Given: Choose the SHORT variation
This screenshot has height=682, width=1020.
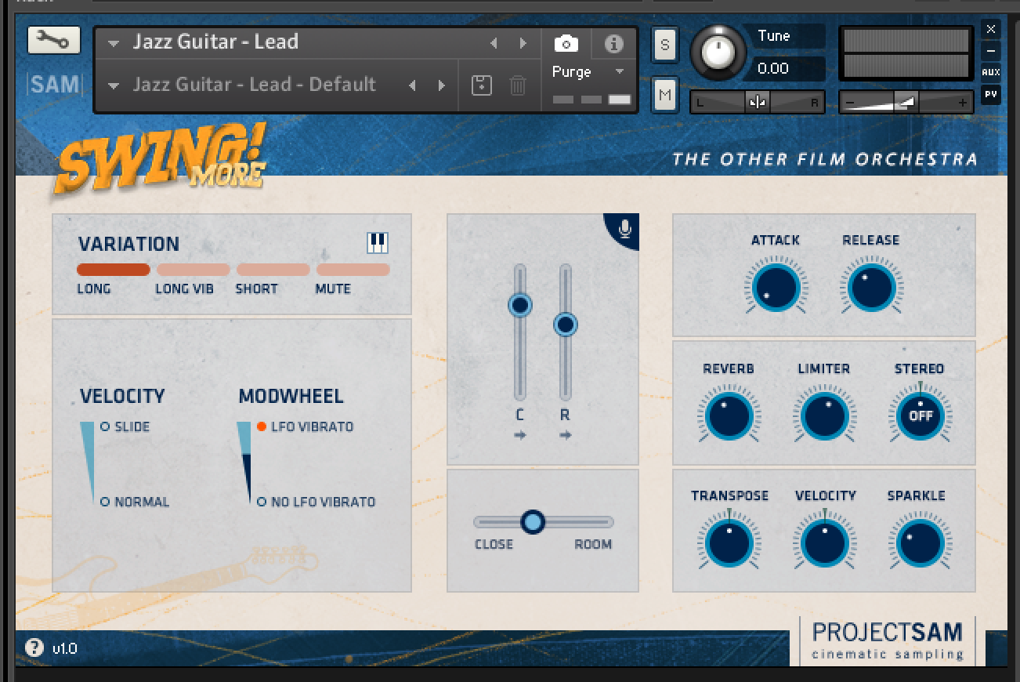Looking at the screenshot, I should point(273,270).
